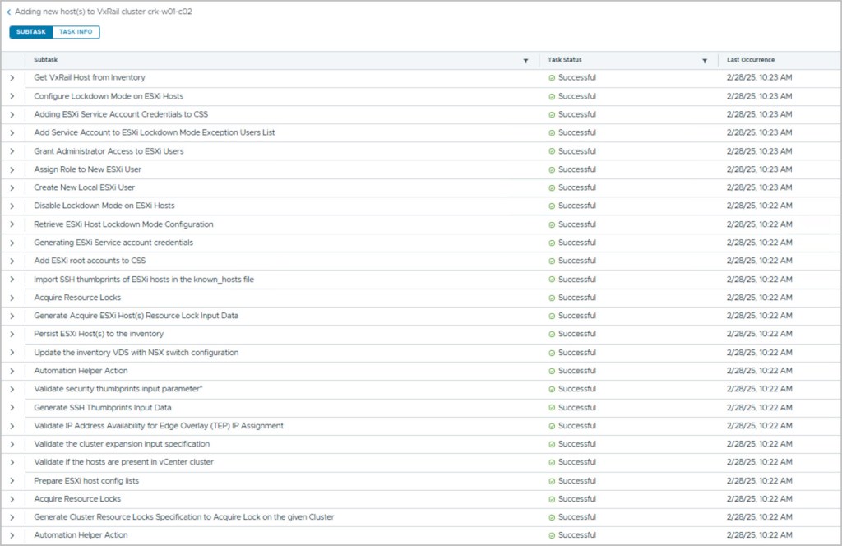Image resolution: width=842 pixels, height=546 pixels.
Task: Expand Configure Lockdown Mode on ESXi Hosts row
Action: click(12, 96)
